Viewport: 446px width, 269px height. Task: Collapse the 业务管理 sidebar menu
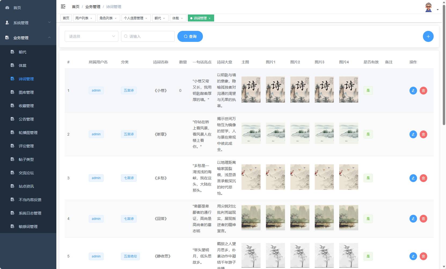(28, 38)
